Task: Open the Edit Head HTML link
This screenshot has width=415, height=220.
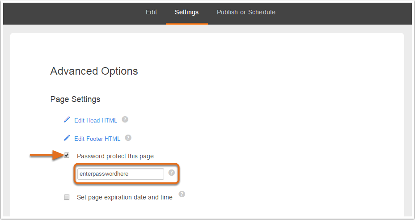Action: [96, 120]
